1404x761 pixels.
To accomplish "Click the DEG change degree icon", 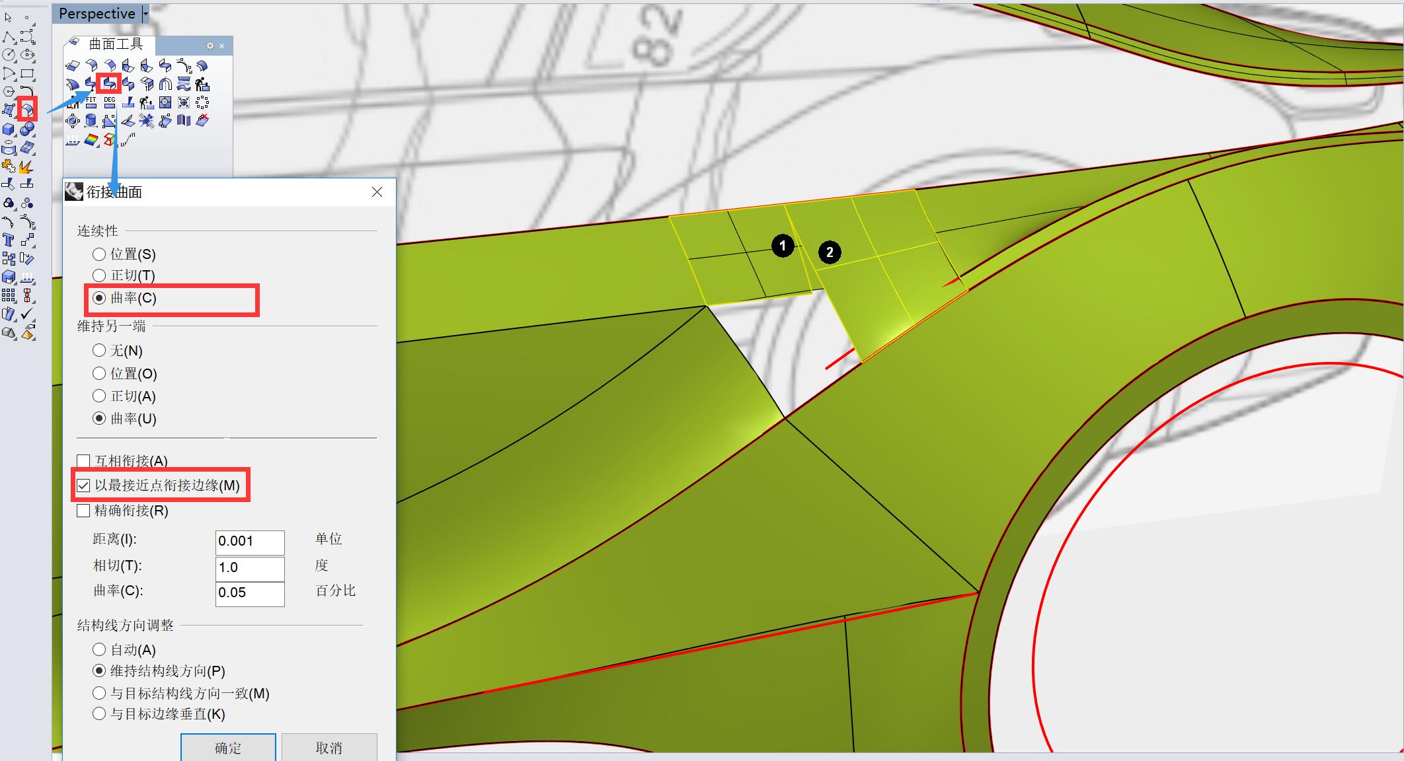I will coord(109,102).
